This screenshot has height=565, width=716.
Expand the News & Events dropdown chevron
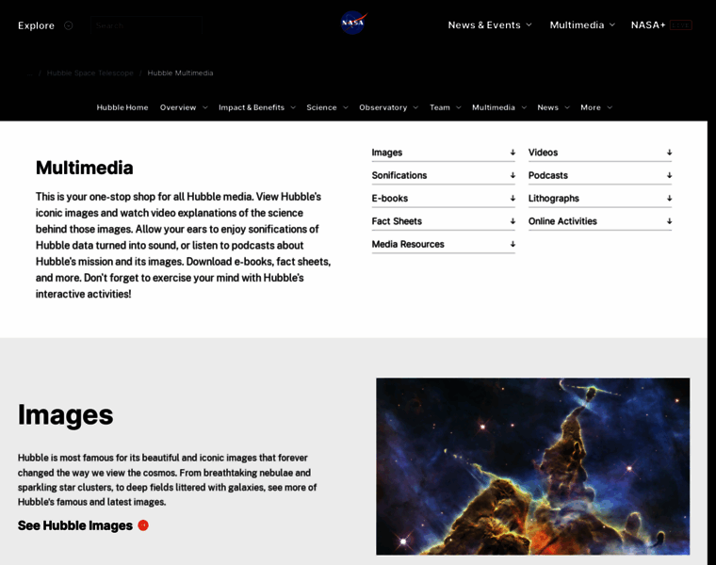coord(529,24)
